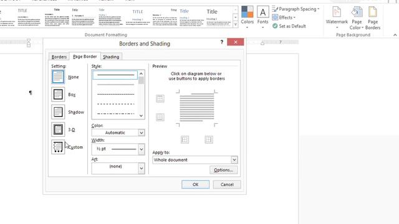
Task: Toggle left border button in Preview
Action: [x=185, y=139]
